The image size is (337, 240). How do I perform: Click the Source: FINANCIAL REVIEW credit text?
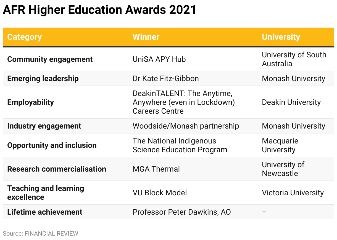pos(40,234)
